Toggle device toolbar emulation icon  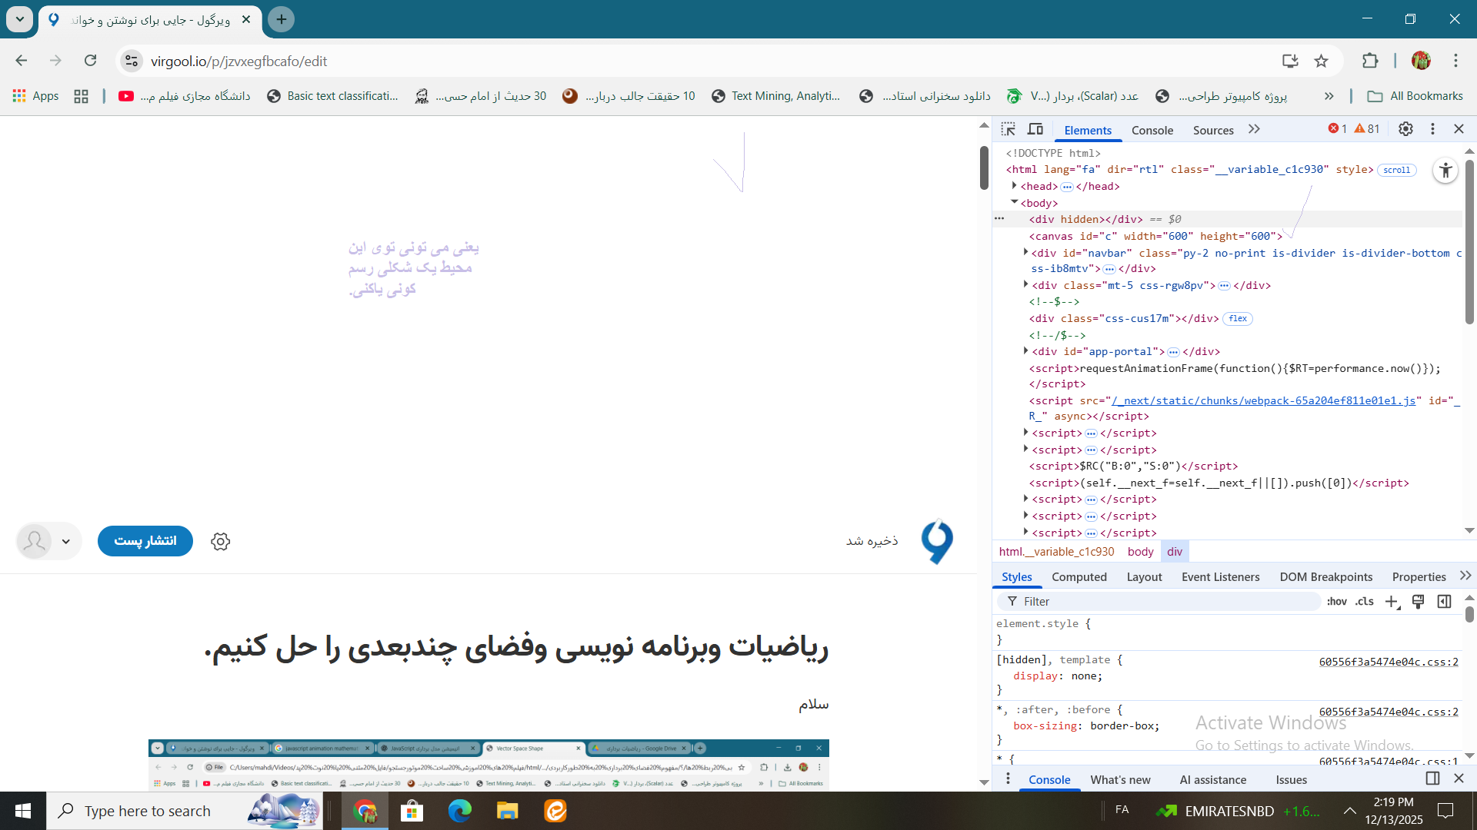pos(1035,129)
